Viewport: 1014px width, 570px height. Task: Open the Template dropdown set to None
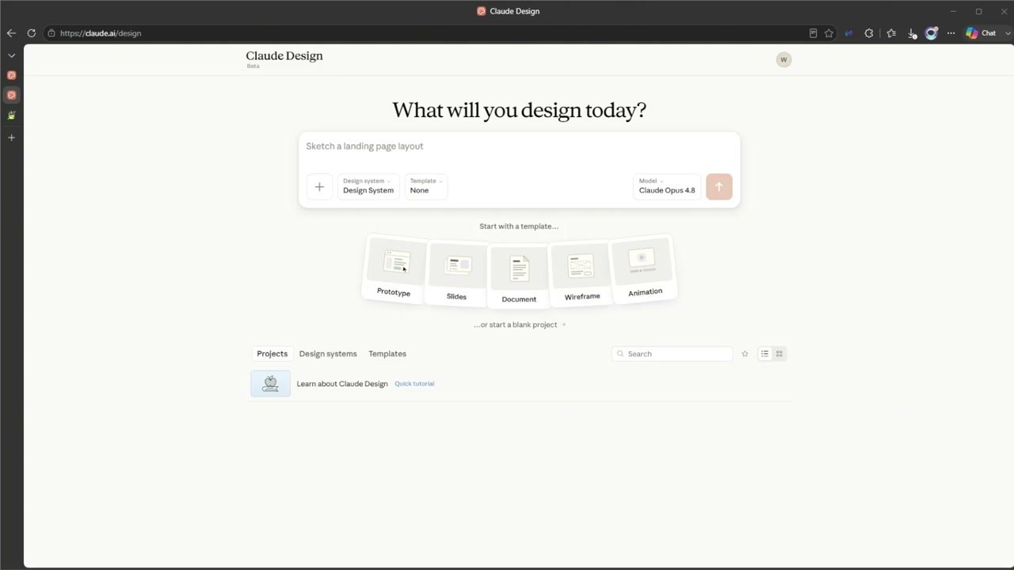(425, 186)
